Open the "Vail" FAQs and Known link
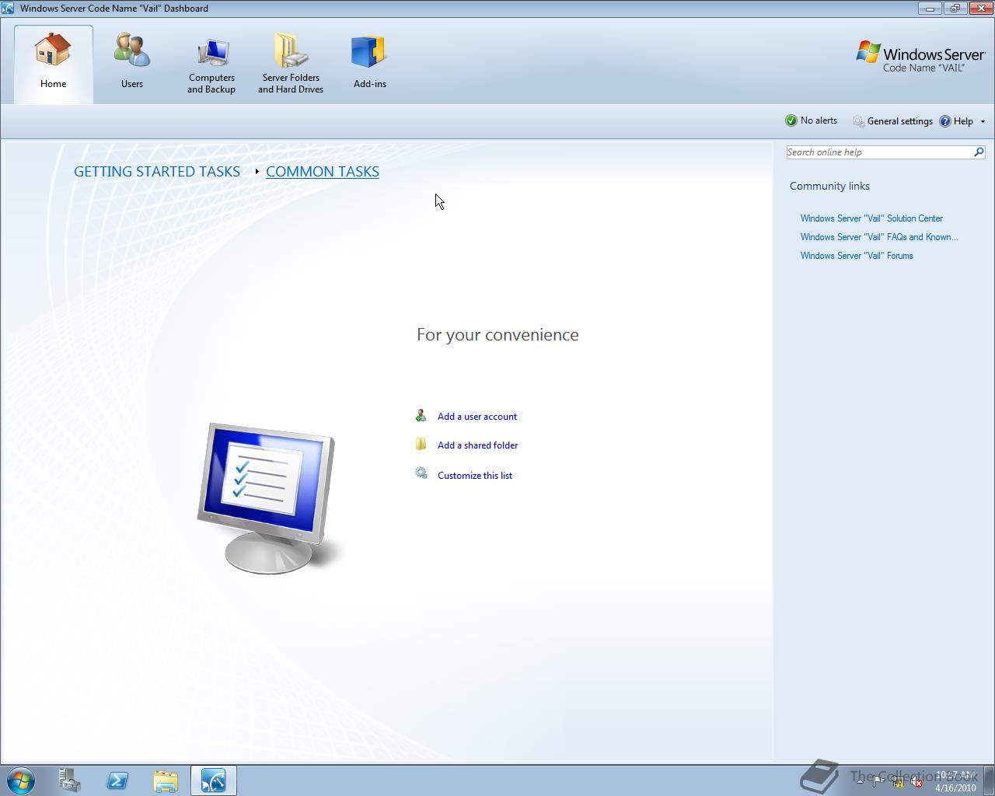995x796 pixels. [x=879, y=237]
